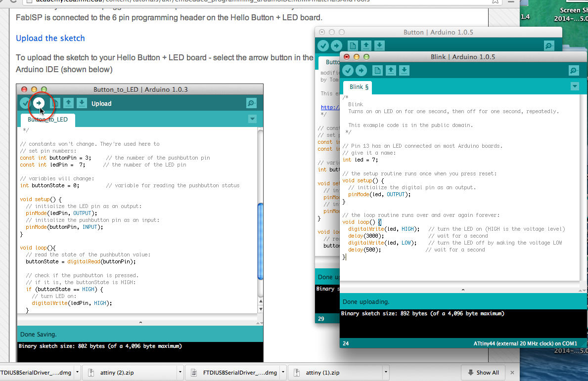588x381 pixels.
Task: Click Verify checkmark in Blink window
Action: [x=348, y=71]
